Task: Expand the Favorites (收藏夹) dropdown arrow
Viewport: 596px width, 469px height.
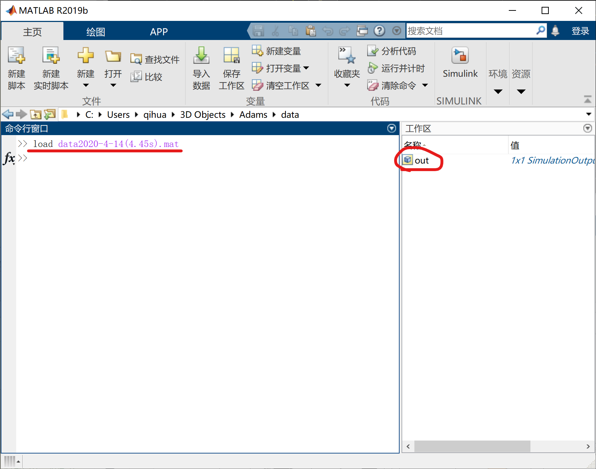Action: pyautogui.click(x=347, y=85)
